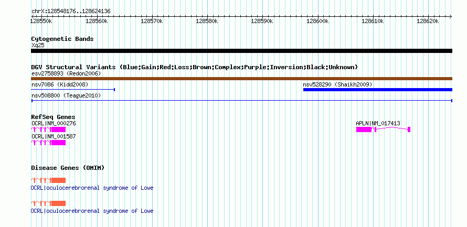The height and width of the screenshot is (227, 467).
Task: Click the 128620k ruler tick label
Action: tap(428, 21)
